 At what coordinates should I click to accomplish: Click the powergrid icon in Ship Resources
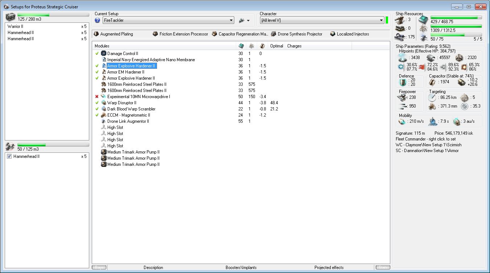tap(423, 28)
